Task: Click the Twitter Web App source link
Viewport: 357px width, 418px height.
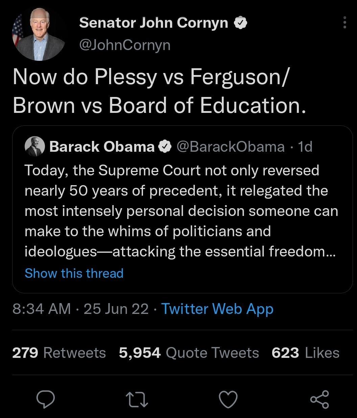Action: (x=217, y=309)
